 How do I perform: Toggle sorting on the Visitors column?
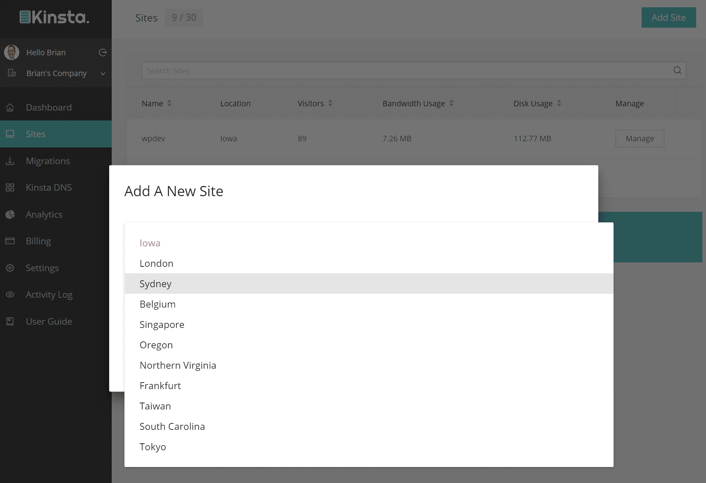pos(330,103)
